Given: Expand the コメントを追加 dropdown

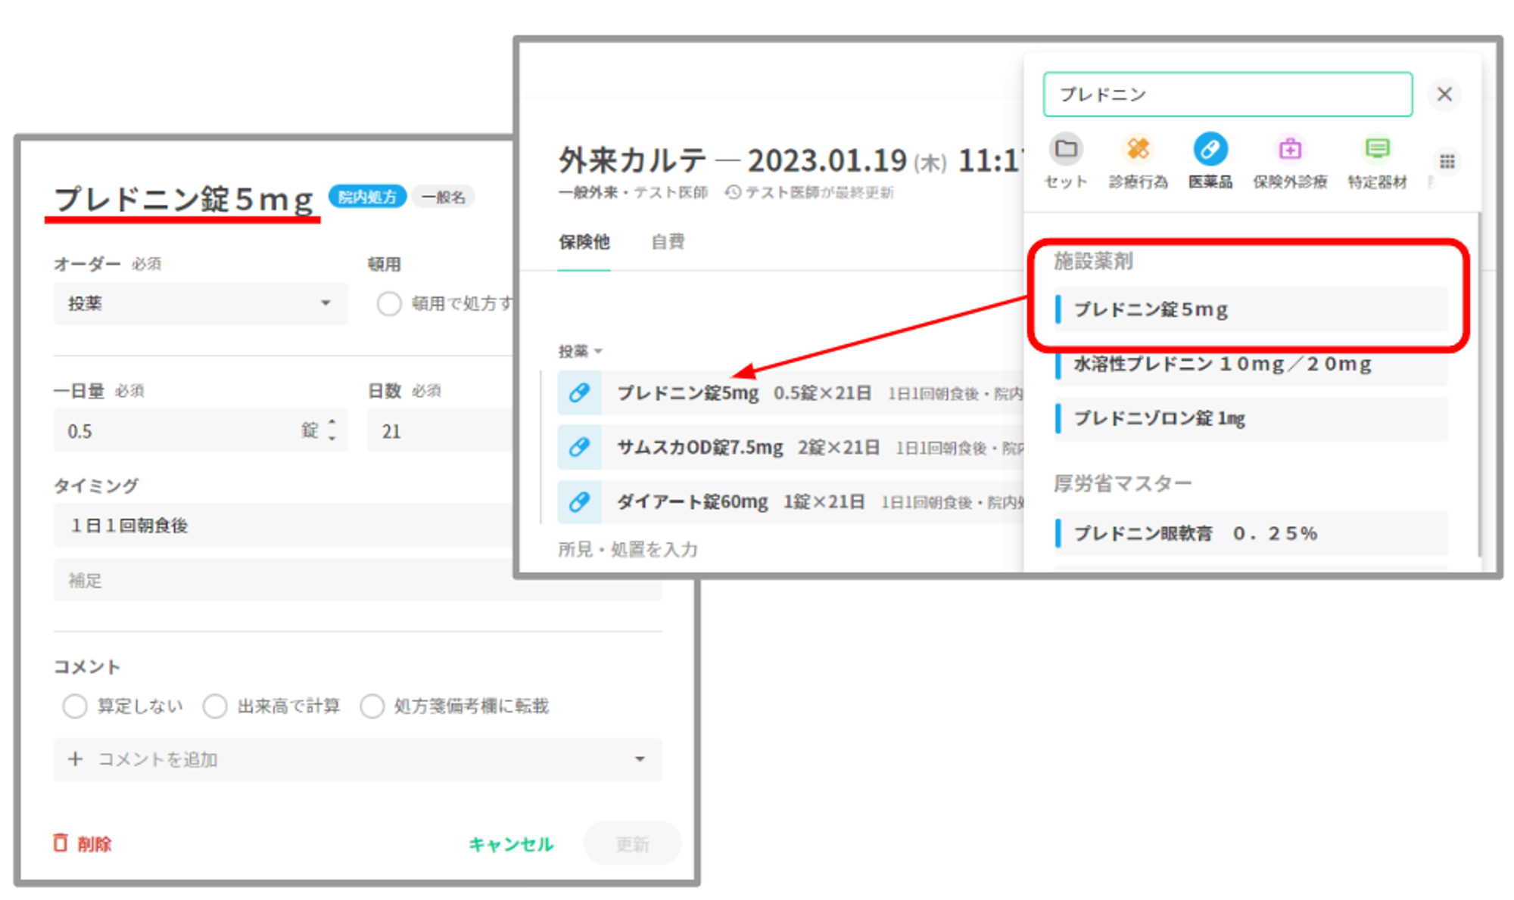Looking at the screenshot, I should (640, 759).
